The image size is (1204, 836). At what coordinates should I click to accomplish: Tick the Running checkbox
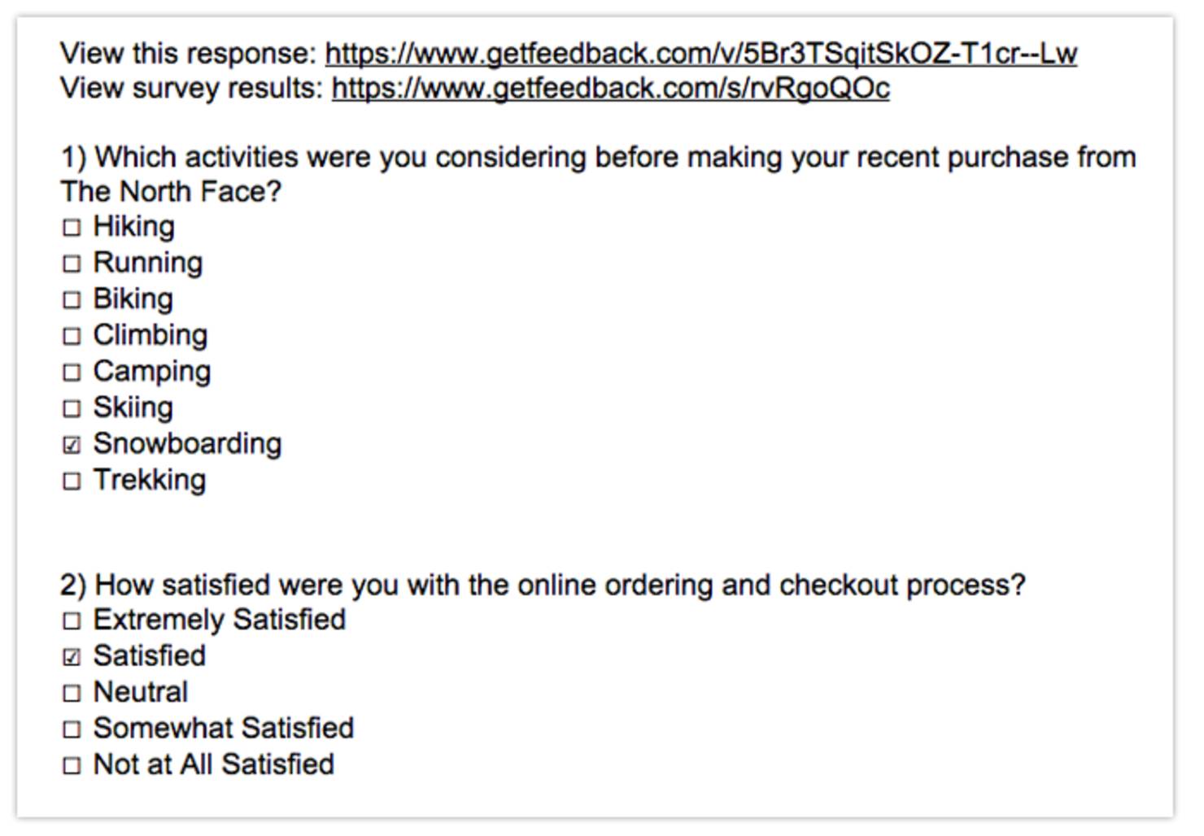72,263
